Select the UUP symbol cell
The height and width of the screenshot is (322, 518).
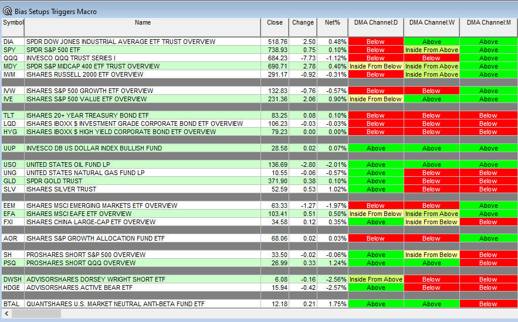point(13,148)
